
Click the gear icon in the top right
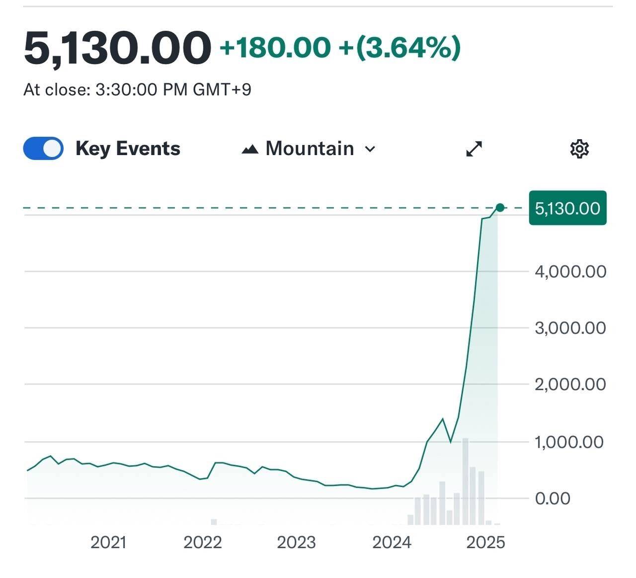[579, 148]
